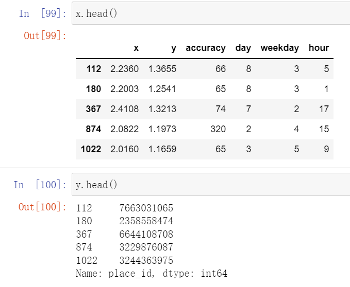Image resolution: width=350 pixels, height=287 pixels.
Task: Click the x column header
Action: coord(136,48)
